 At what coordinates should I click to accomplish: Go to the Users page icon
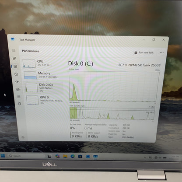point(18,89)
